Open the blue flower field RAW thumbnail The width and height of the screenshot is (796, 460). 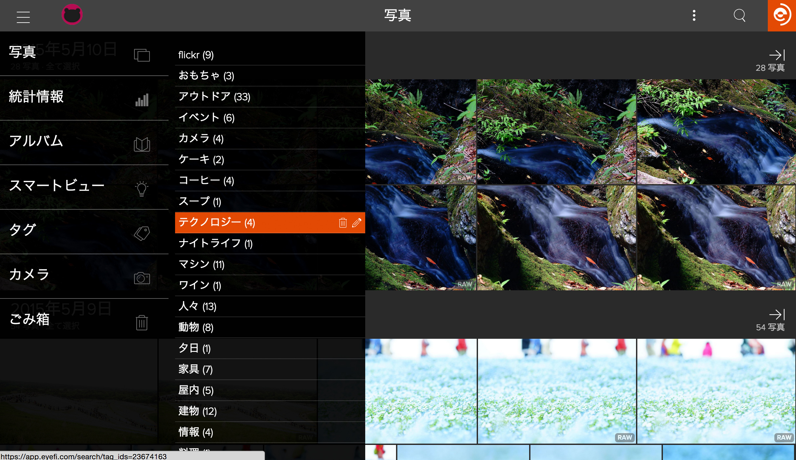tap(557, 391)
